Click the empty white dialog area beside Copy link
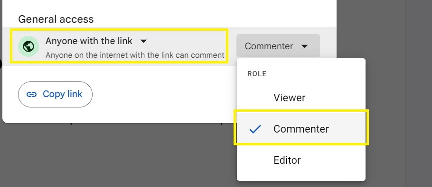 (162, 94)
